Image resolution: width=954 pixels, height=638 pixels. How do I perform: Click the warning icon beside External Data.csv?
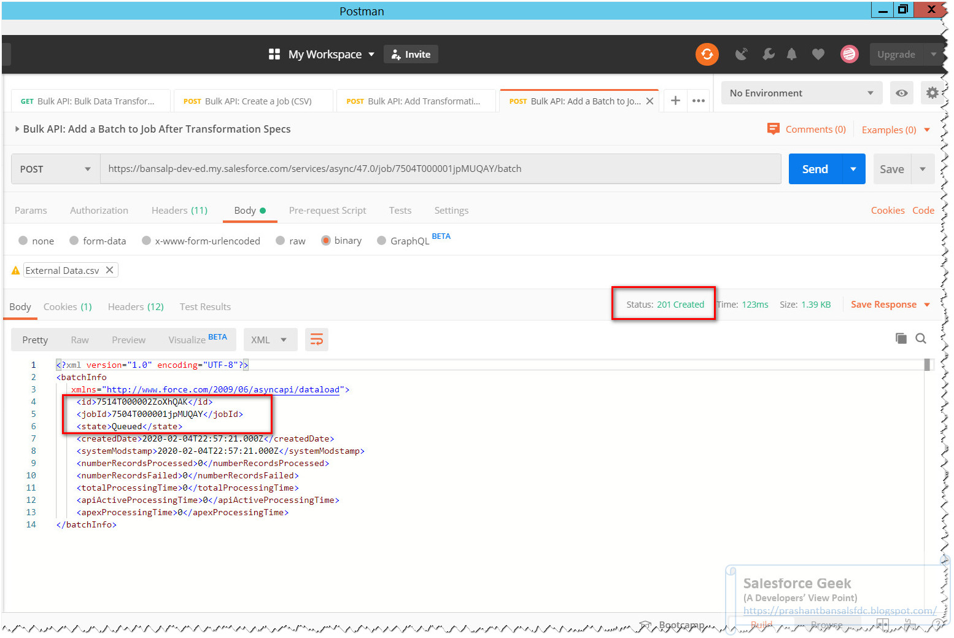click(16, 270)
